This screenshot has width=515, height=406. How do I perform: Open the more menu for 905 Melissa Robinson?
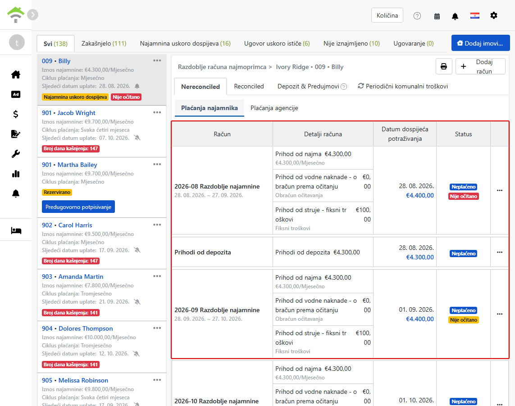(157, 380)
